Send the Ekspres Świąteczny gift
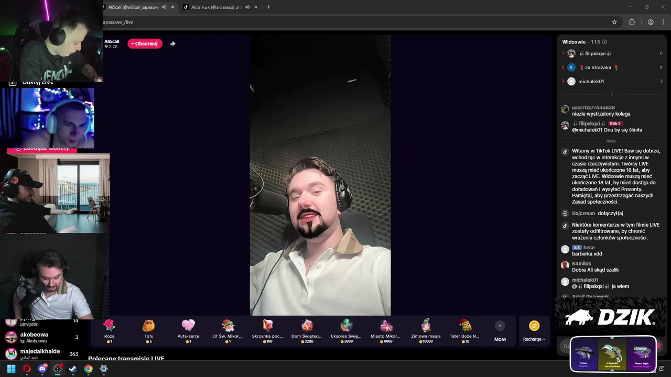 (x=347, y=331)
